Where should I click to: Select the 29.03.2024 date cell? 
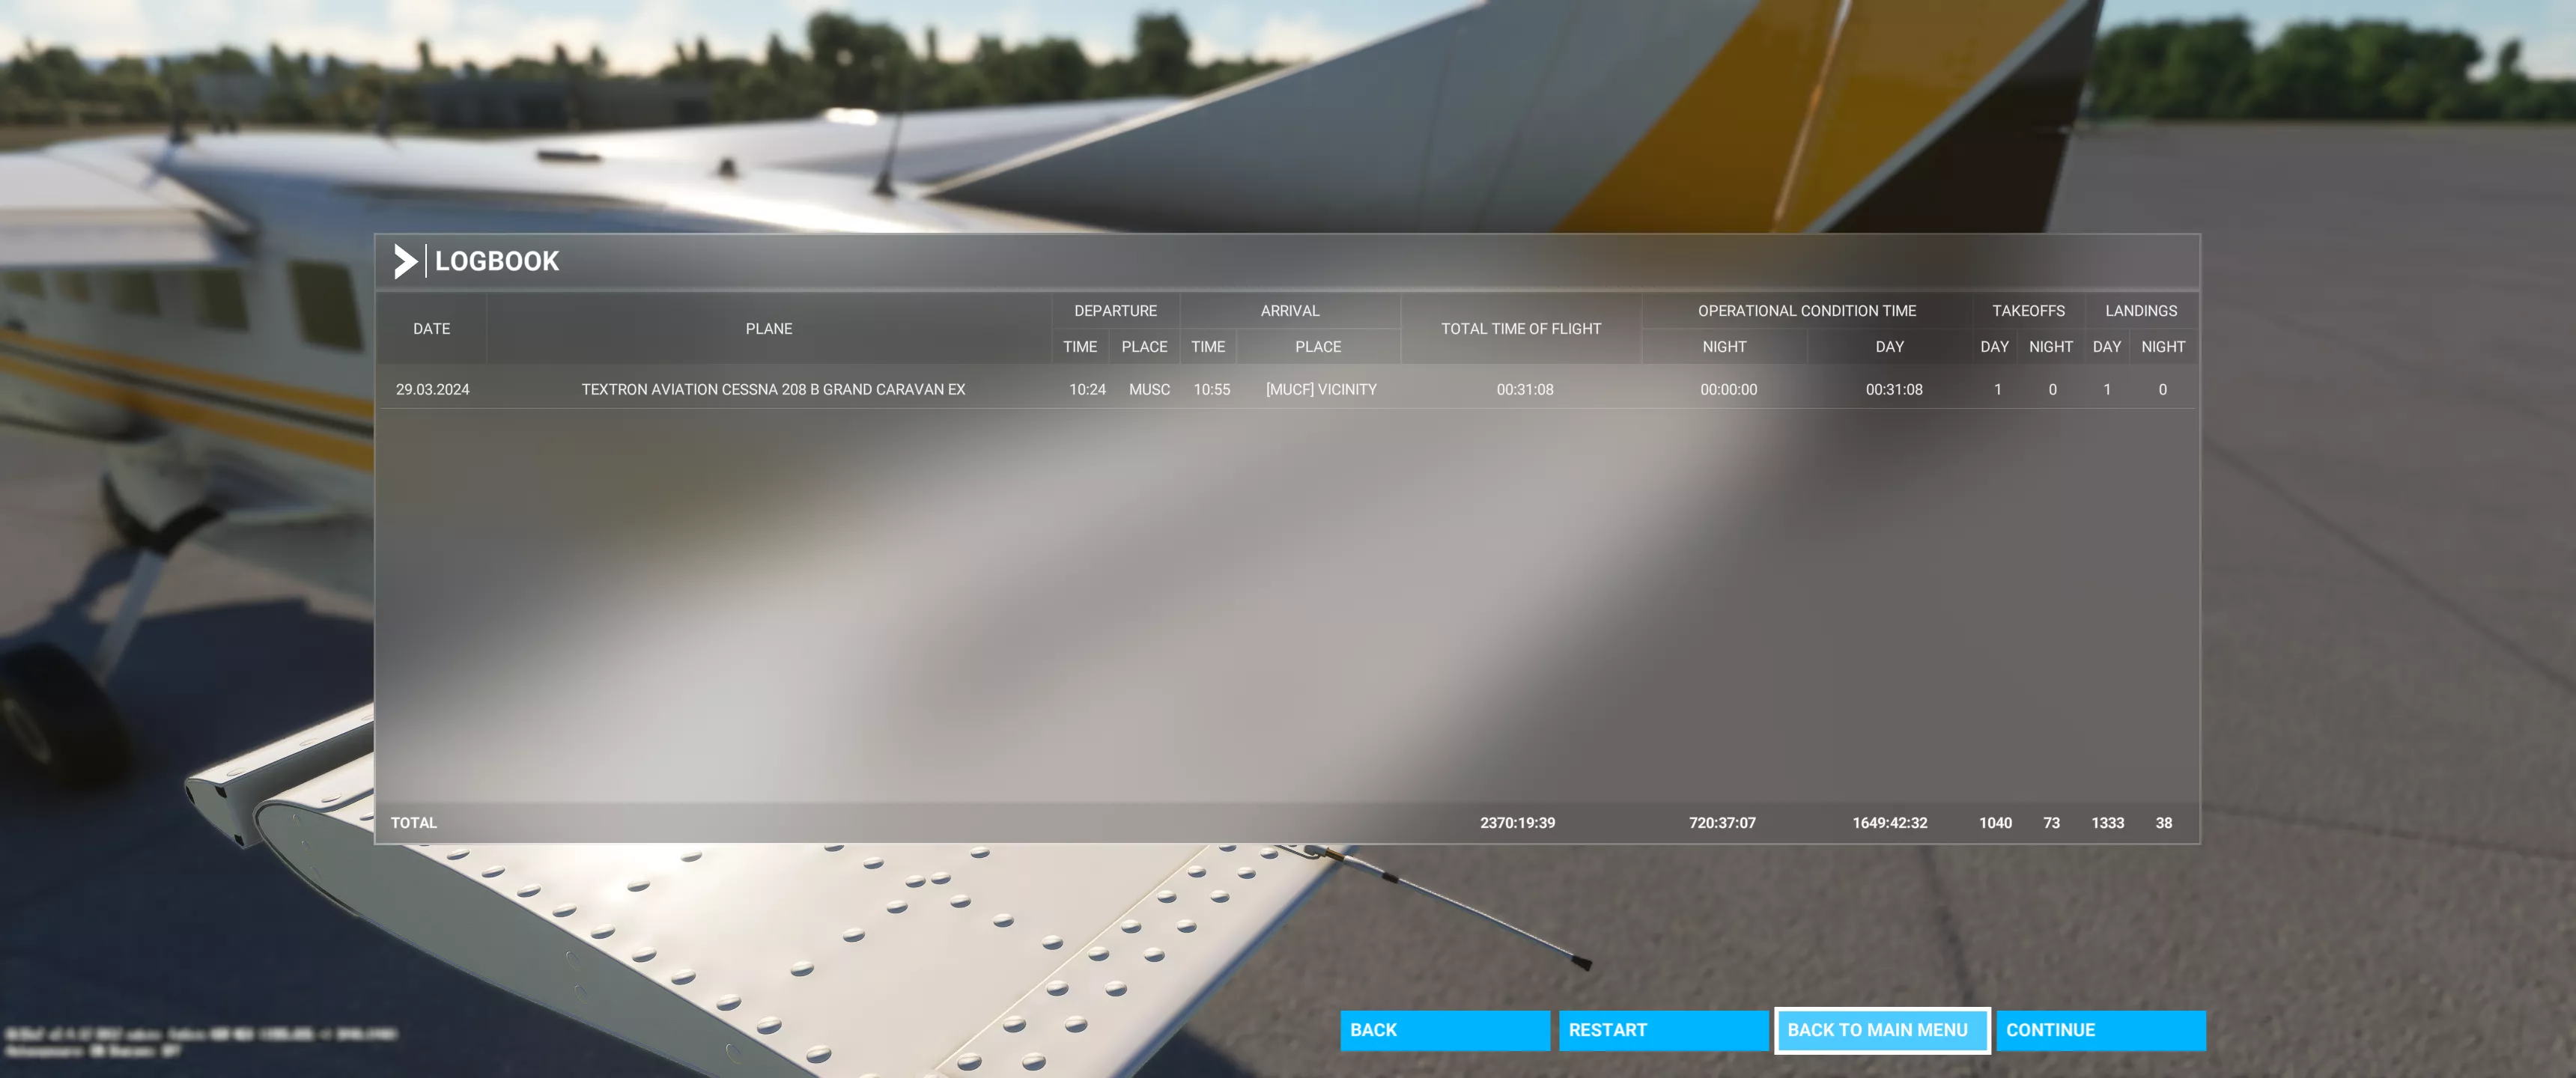pos(432,390)
